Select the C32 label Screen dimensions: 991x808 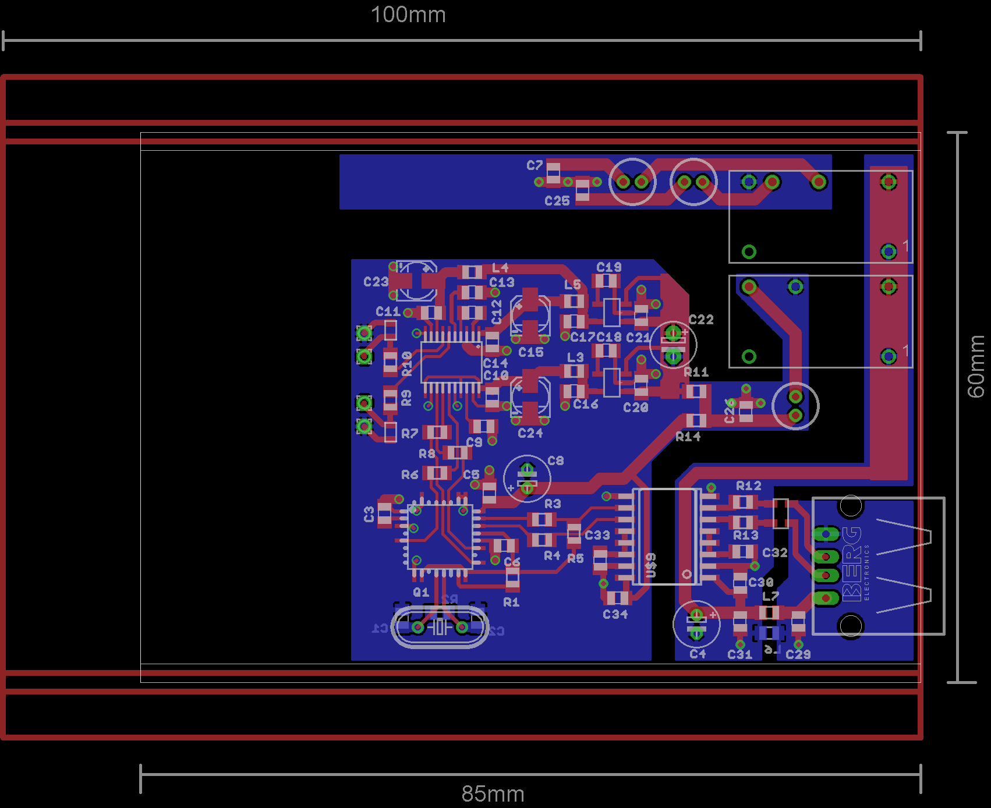click(x=775, y=552)
